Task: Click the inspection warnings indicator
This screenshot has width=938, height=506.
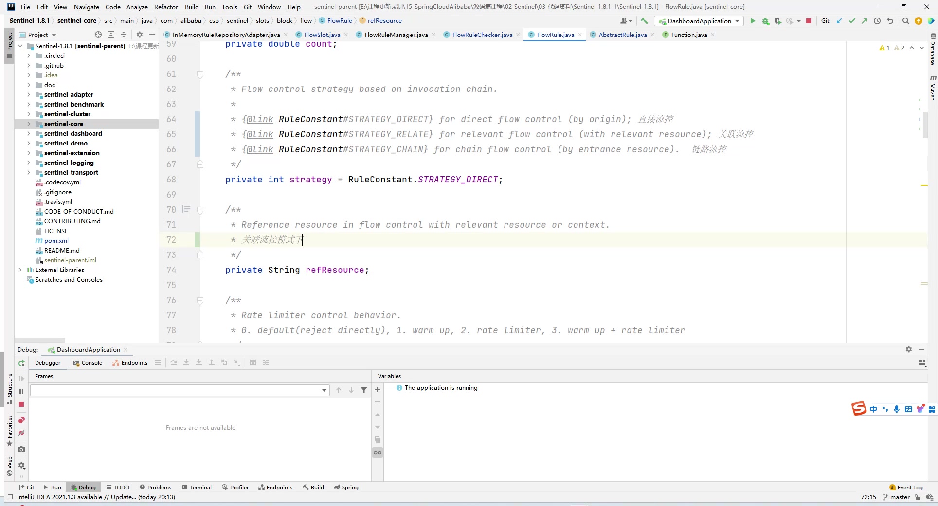Action: pyautogui.click(x=892, y=48)
